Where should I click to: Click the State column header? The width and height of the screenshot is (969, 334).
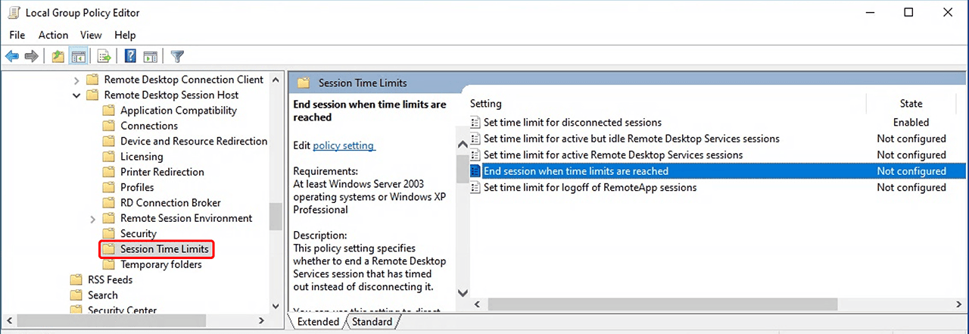911,104
